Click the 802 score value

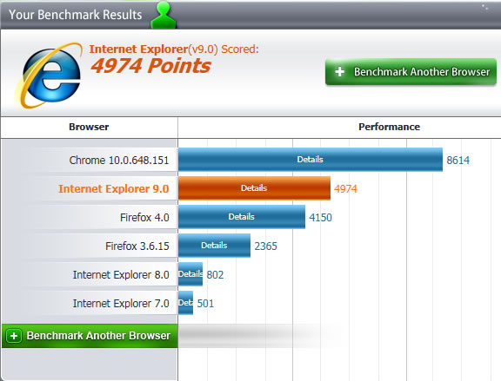click(215, 275)
